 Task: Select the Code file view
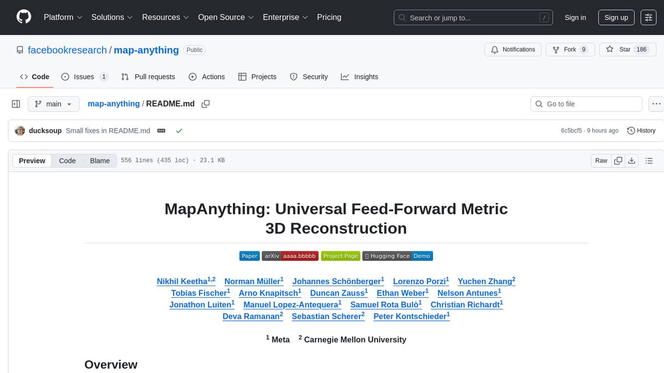pos(67,161)
